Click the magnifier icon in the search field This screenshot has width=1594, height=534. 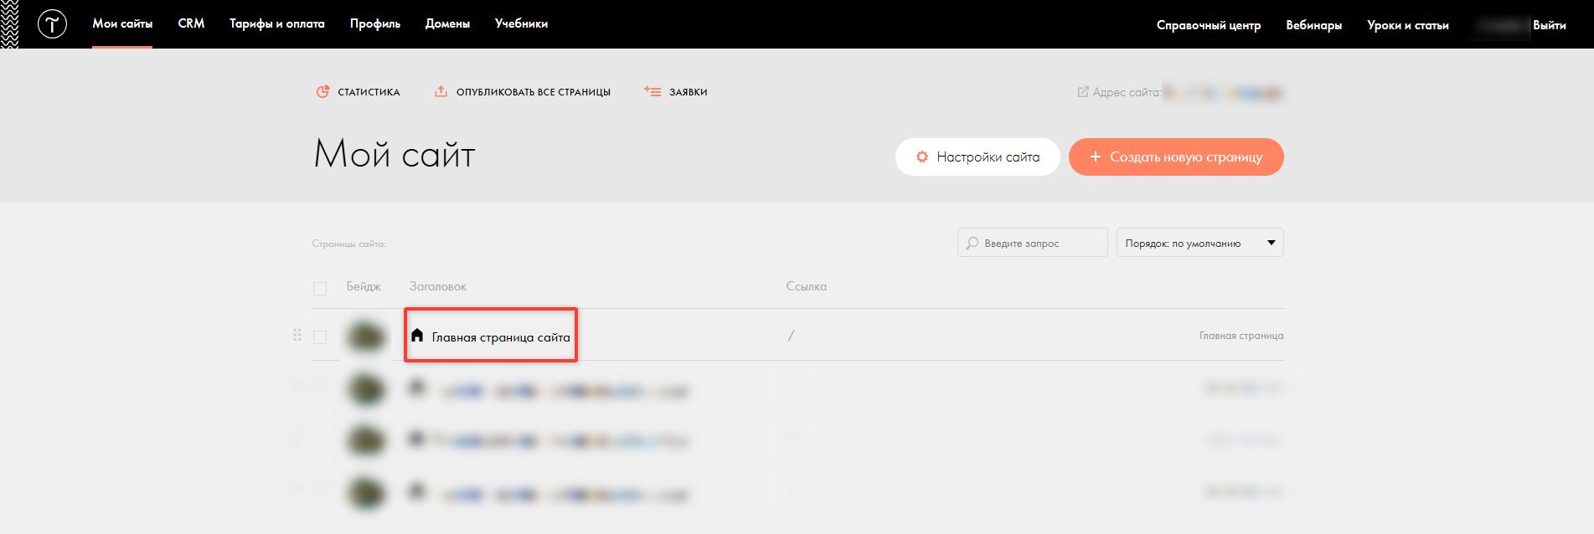tap(972, 244)
